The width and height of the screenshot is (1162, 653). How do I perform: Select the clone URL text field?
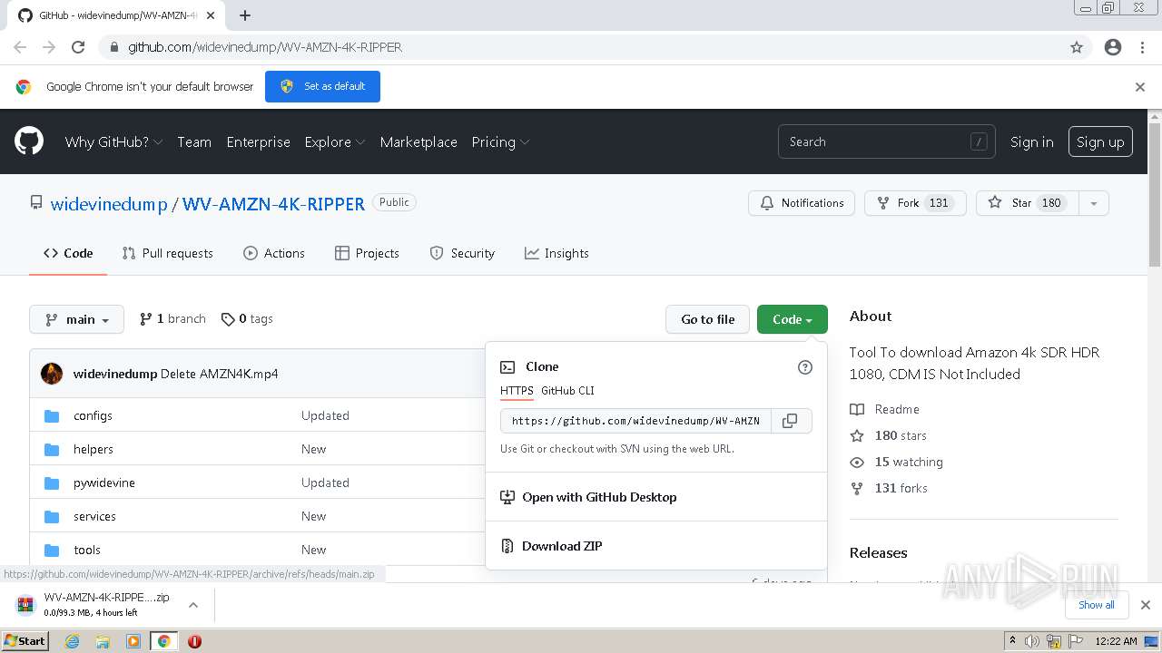pyautogui.click(x=635, y=421)
